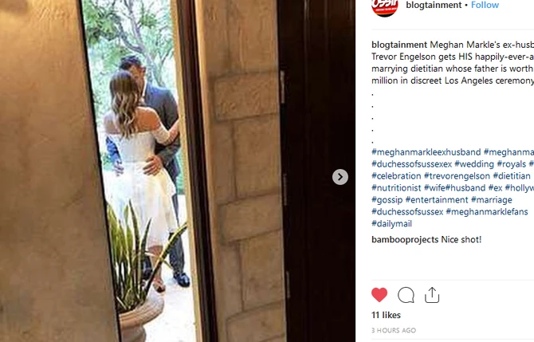The image size is (534, 342).
Task: Share the post using the share icon
Action: click(432, 295)
